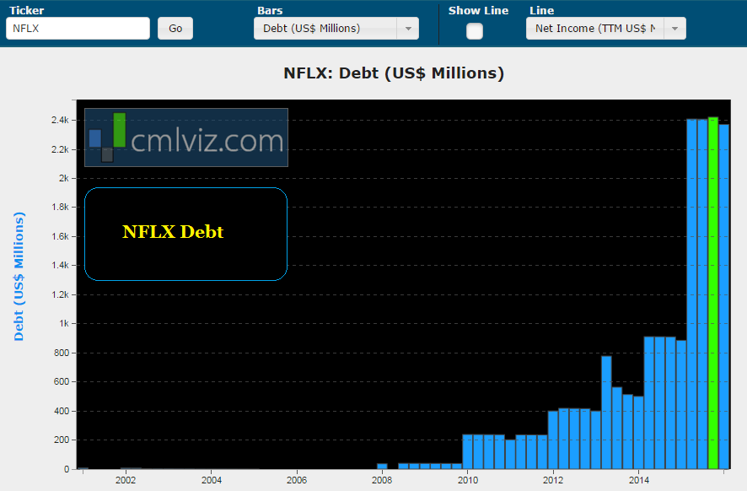Click the 2.4k y-axis label
747x491 pixels.
pyautogui.click(x=60, y=120)
